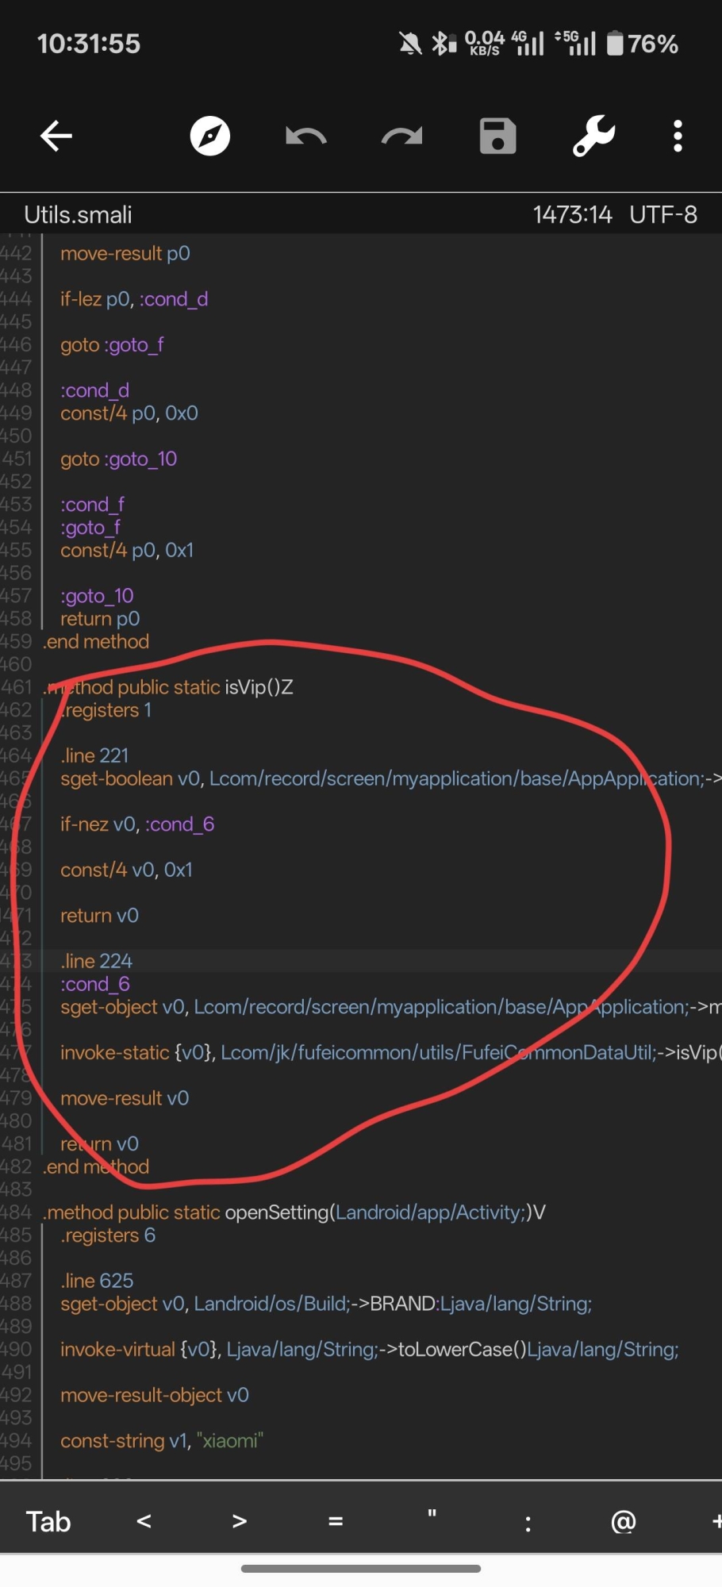Screen dimensions: 722x1587
Task: Tap the @ symbol key
Action: [624, 1521]
